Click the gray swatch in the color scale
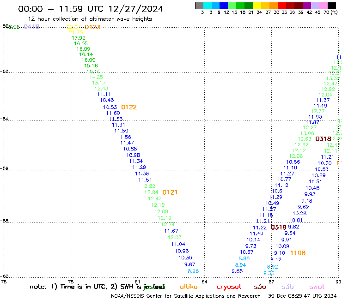This screenshot has width=342, height=300. 199,6
